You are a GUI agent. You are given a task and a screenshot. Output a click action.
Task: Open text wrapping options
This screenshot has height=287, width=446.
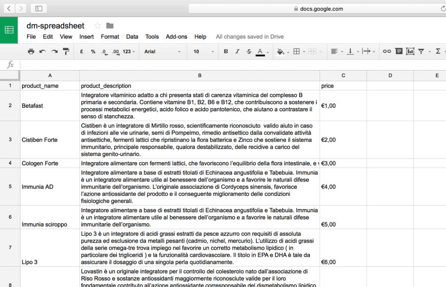pyautogui.click(x=366, y=51)
